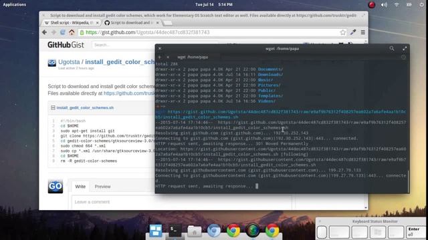Select the 'wget /home/papa' terminal tab
The image size is (428, 240).
coord(193,57)
